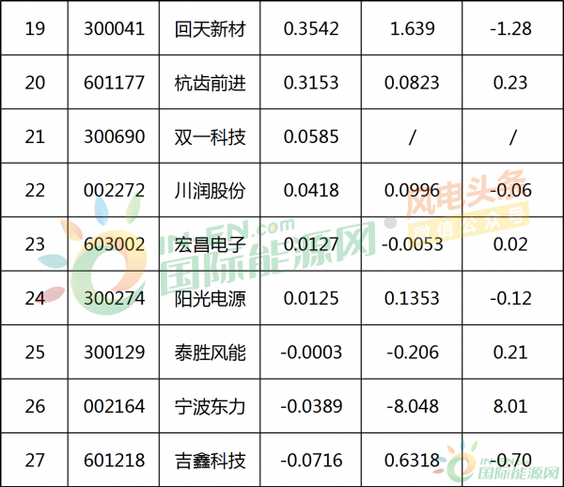
Task: Select value 0.0127
Action: 311,244
